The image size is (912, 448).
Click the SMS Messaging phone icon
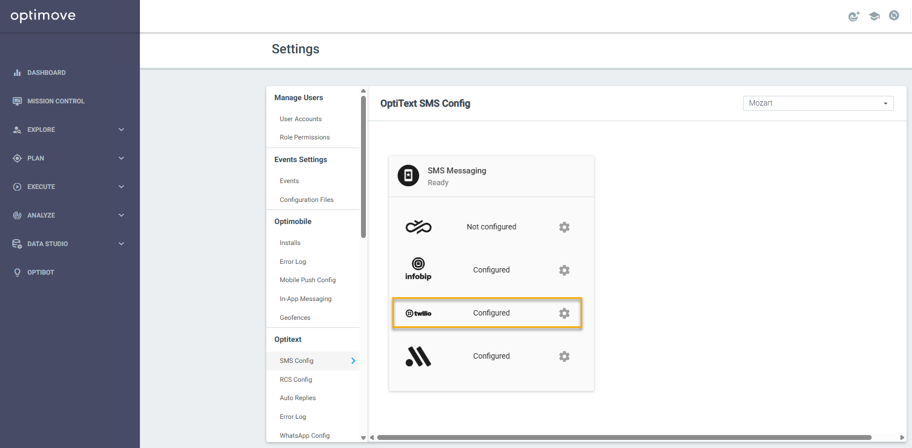tap(408, 176)
